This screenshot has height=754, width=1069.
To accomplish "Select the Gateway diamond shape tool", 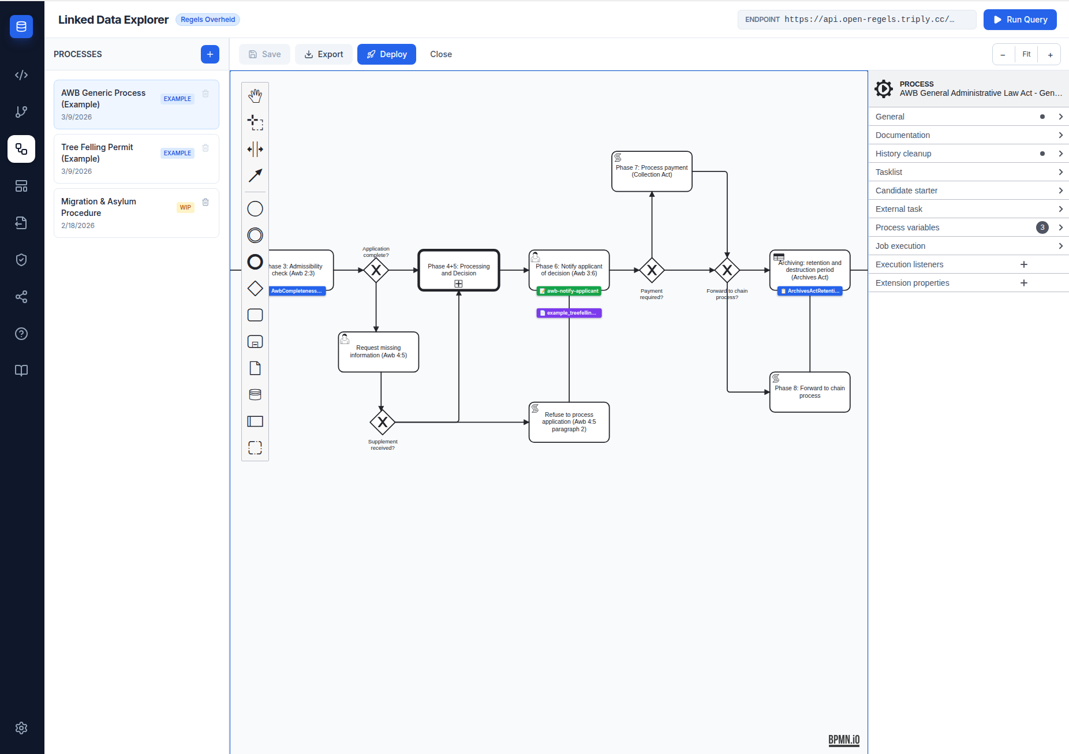I will (255, 288).
